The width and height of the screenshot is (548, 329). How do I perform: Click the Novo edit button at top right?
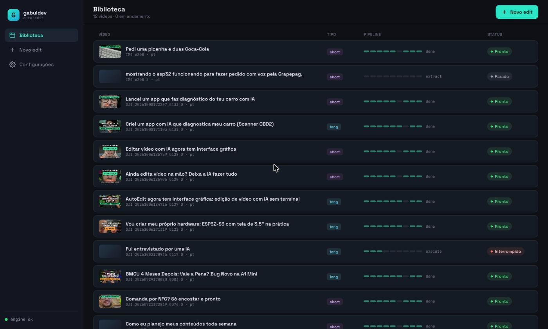[517, 12]
